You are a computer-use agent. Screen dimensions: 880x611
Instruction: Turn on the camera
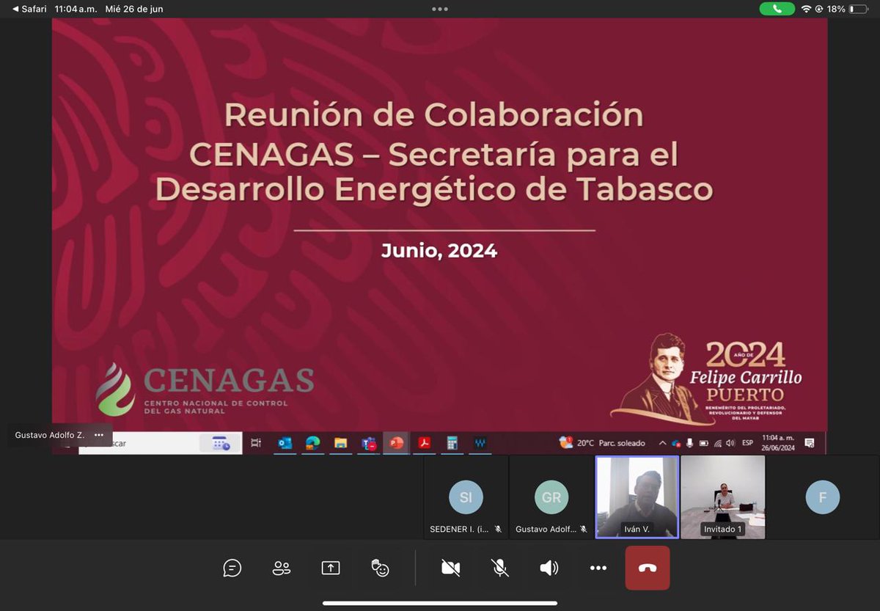coord(451,568)
